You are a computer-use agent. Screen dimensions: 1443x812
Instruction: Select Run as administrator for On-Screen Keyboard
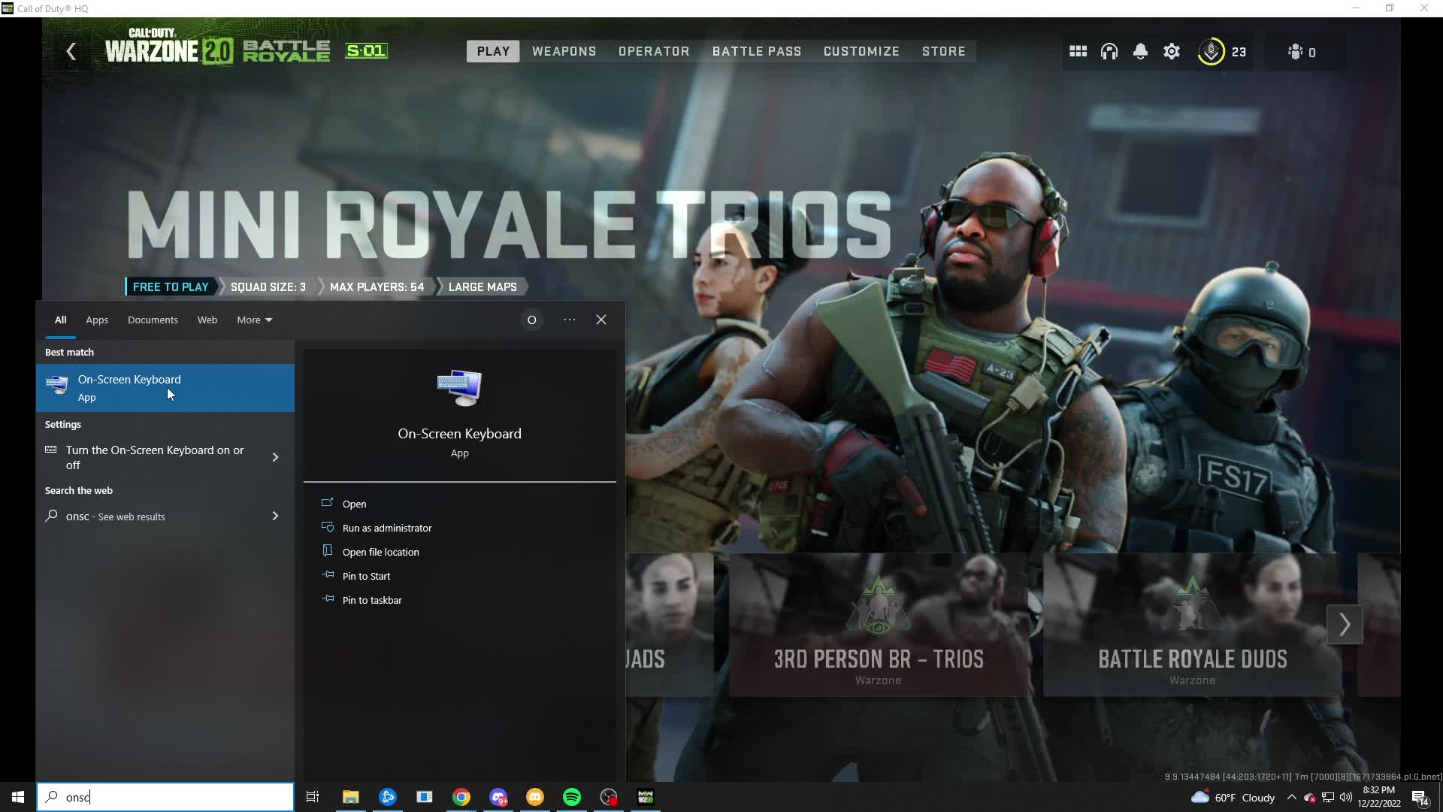(x=387, y=527)
